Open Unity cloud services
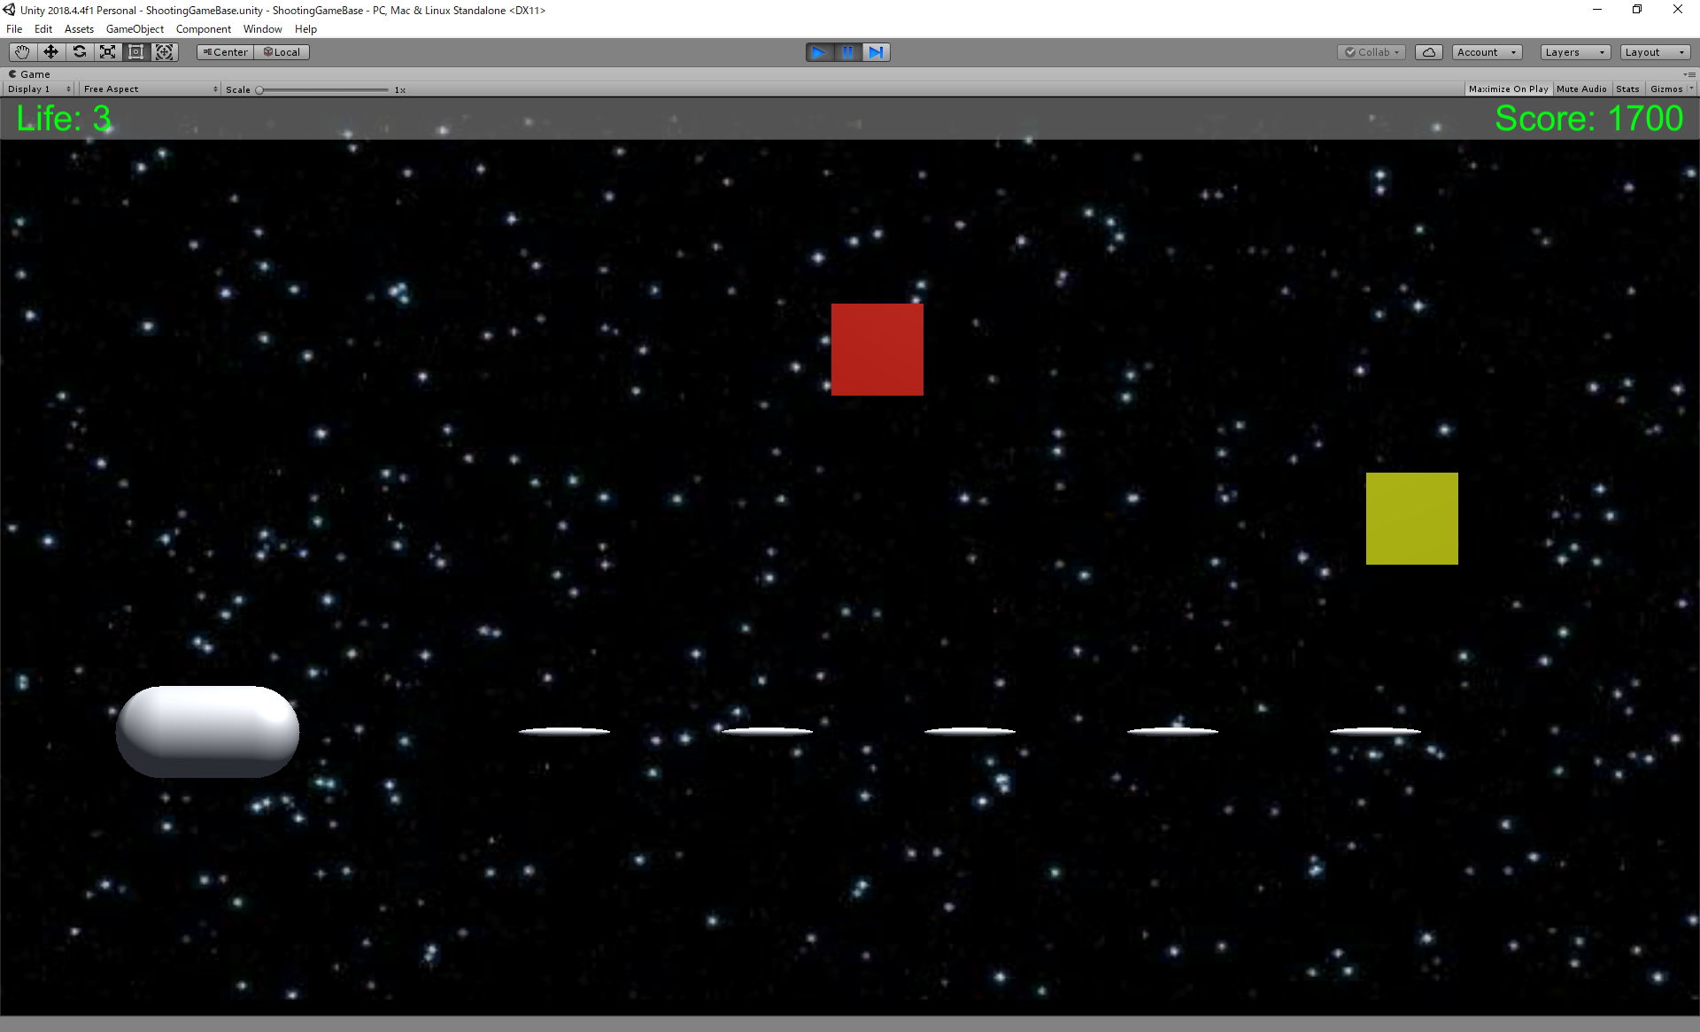Viewport: 1700px width, 1032px height. tap(1428, 52)
